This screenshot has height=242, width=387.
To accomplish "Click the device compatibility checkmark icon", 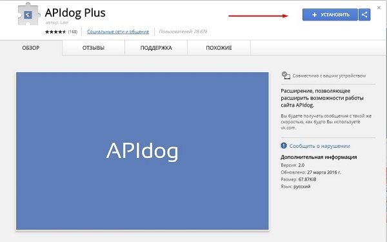I will [286, 76].
